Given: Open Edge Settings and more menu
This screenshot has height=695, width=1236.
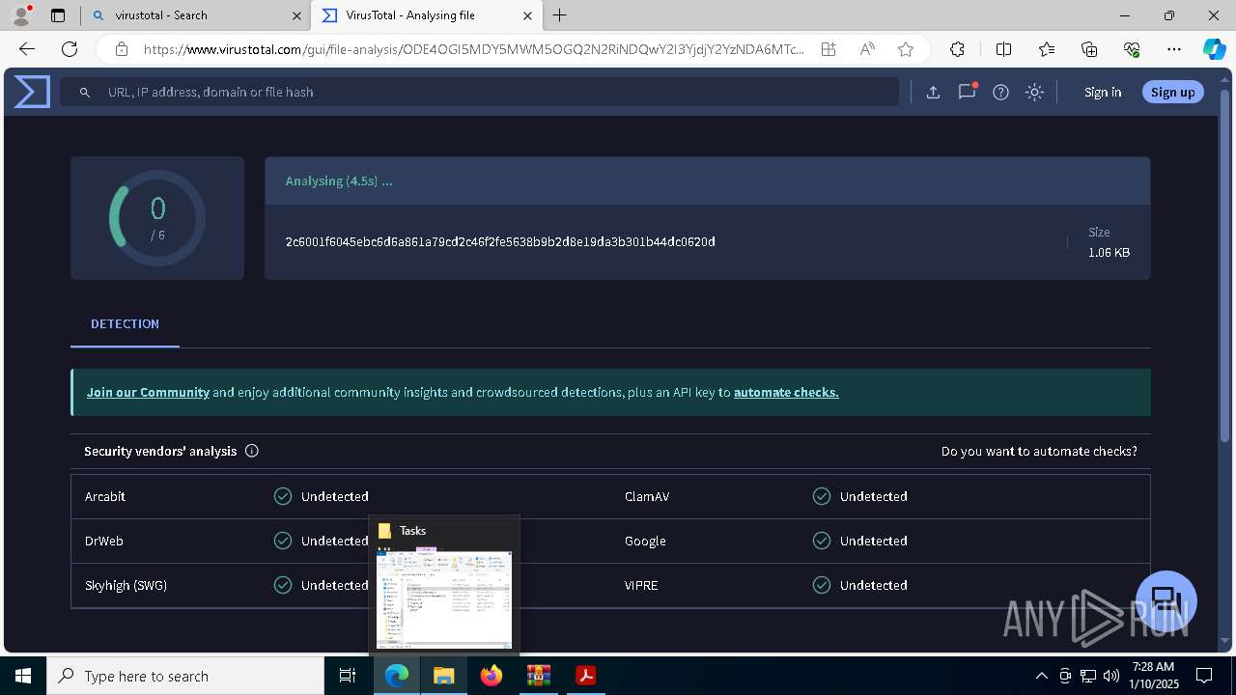Looking at the screenshot, I should (1174, 49).
